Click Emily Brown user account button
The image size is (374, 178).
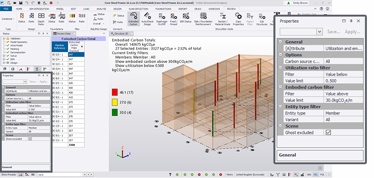[297, 3]
